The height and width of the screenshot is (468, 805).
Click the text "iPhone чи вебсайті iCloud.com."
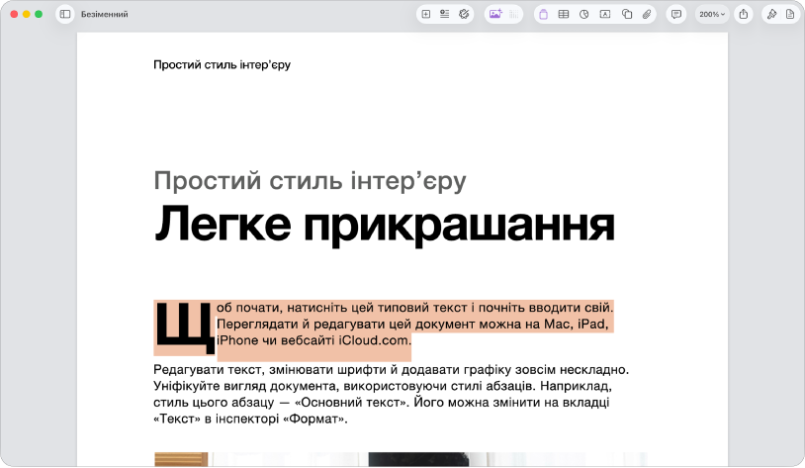tap(313, 340)
